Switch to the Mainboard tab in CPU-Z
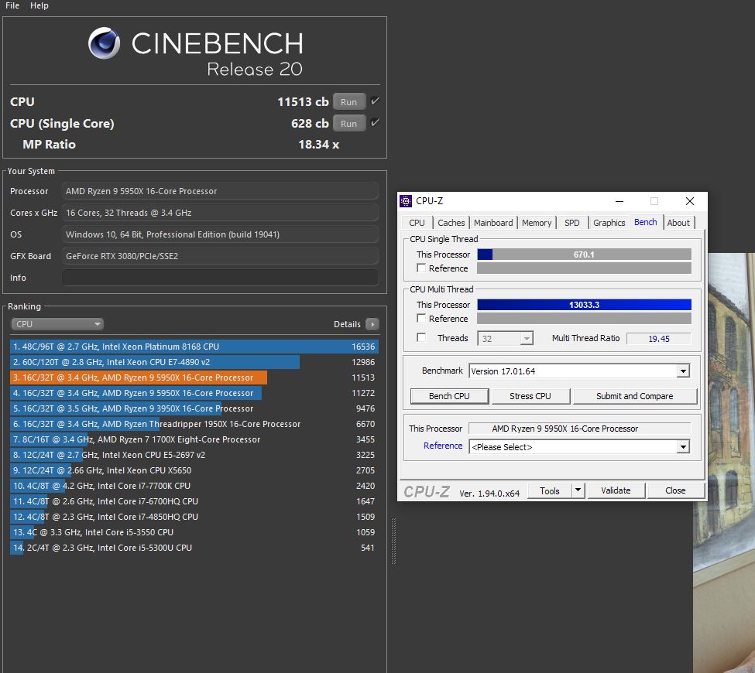 coord(493,223)
